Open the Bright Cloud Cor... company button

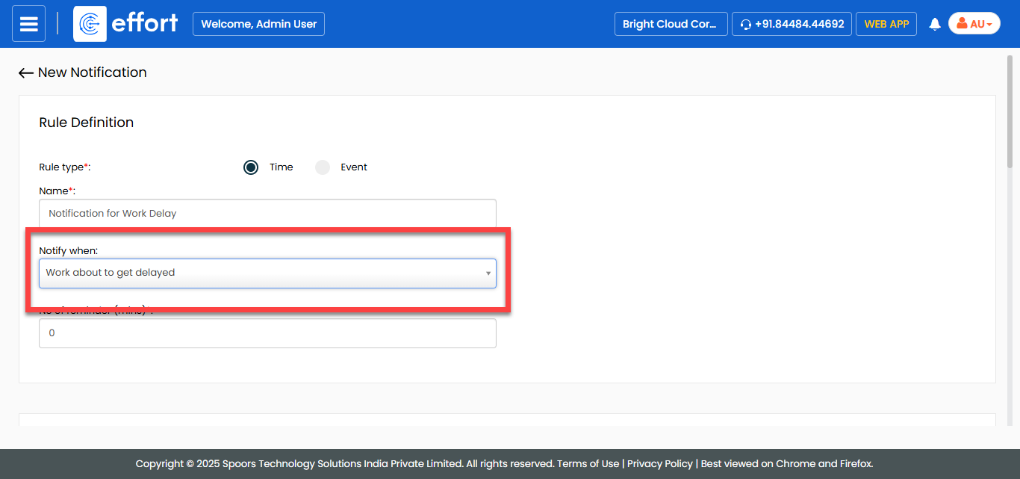(670, 24)
